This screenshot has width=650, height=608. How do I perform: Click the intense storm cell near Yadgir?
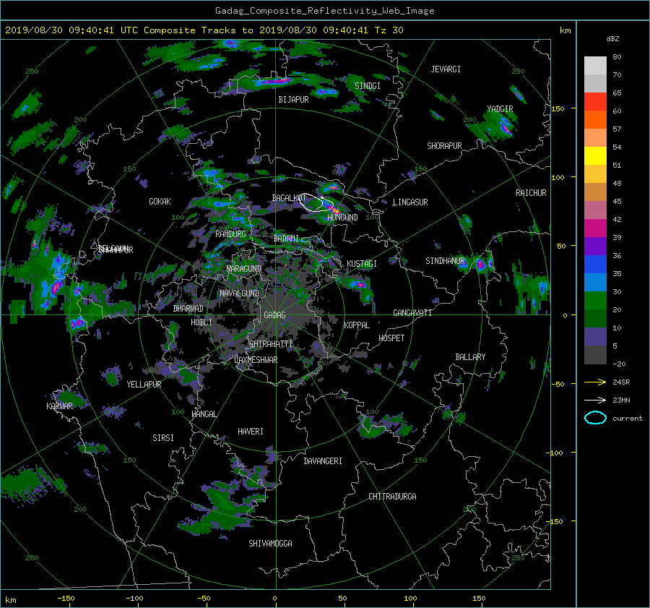(x=505, y=125)
